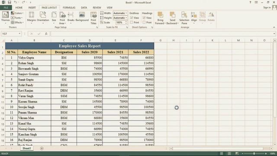This screenshot has width=277, height=156.
Task: Select the Sales 2021 header cell
Action: [116, 52]
